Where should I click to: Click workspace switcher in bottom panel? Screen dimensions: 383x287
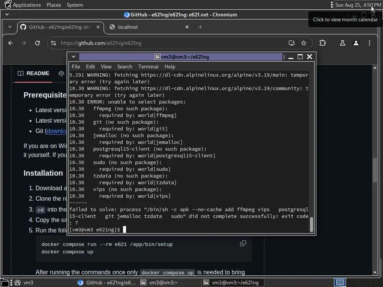[x=340, y=283]
